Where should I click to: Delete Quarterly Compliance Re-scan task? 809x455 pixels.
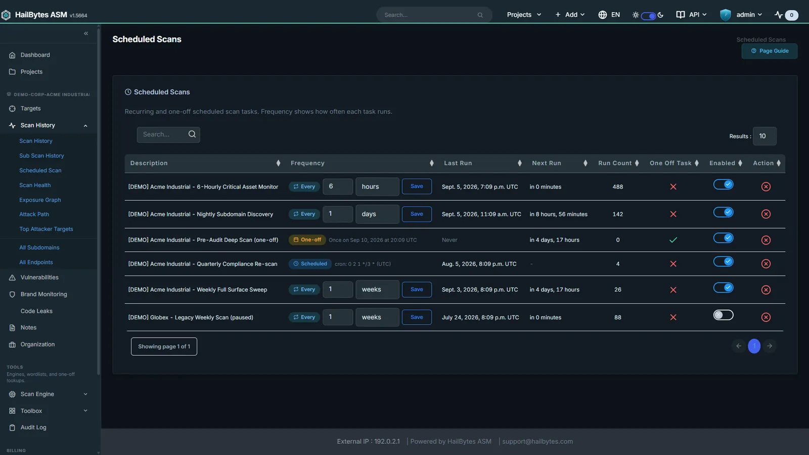766,264
